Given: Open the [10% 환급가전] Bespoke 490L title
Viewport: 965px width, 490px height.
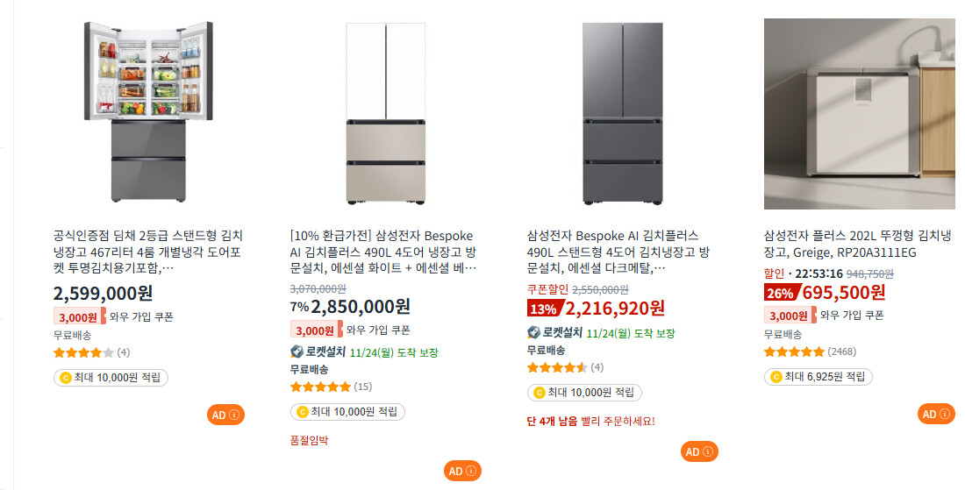Looking at the screenshot, I should [385, 252].
